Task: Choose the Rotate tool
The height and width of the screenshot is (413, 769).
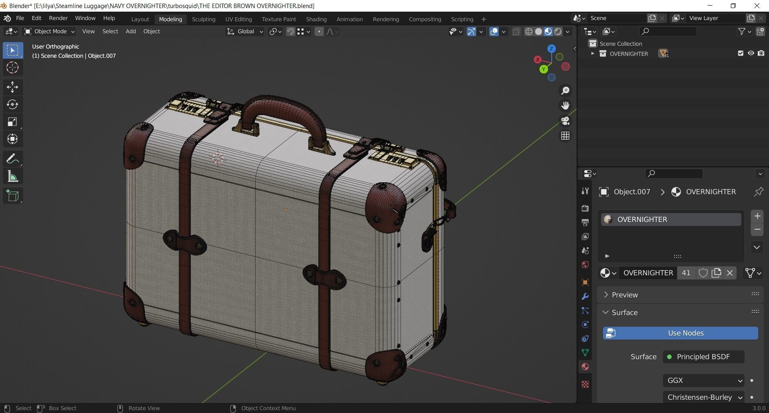Action: (12, 104)
